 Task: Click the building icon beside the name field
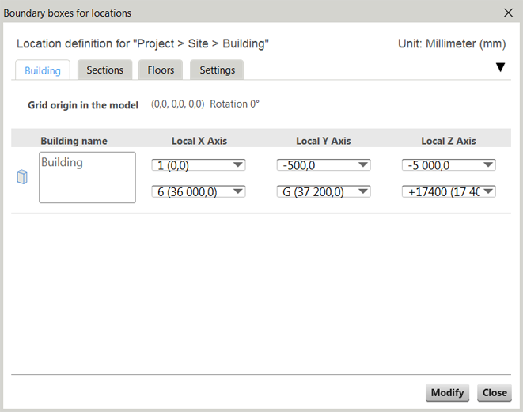pyautogui.click(x=22, y=177)
